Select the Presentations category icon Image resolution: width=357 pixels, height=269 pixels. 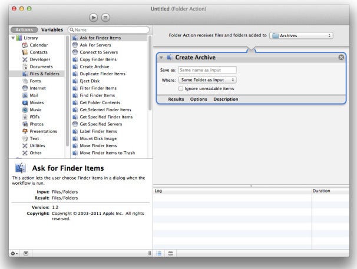(x=25, y=131)
